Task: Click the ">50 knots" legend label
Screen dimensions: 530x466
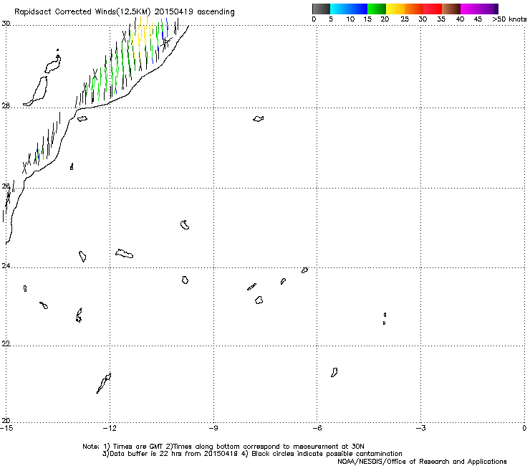Action: (x=509, y=19)
